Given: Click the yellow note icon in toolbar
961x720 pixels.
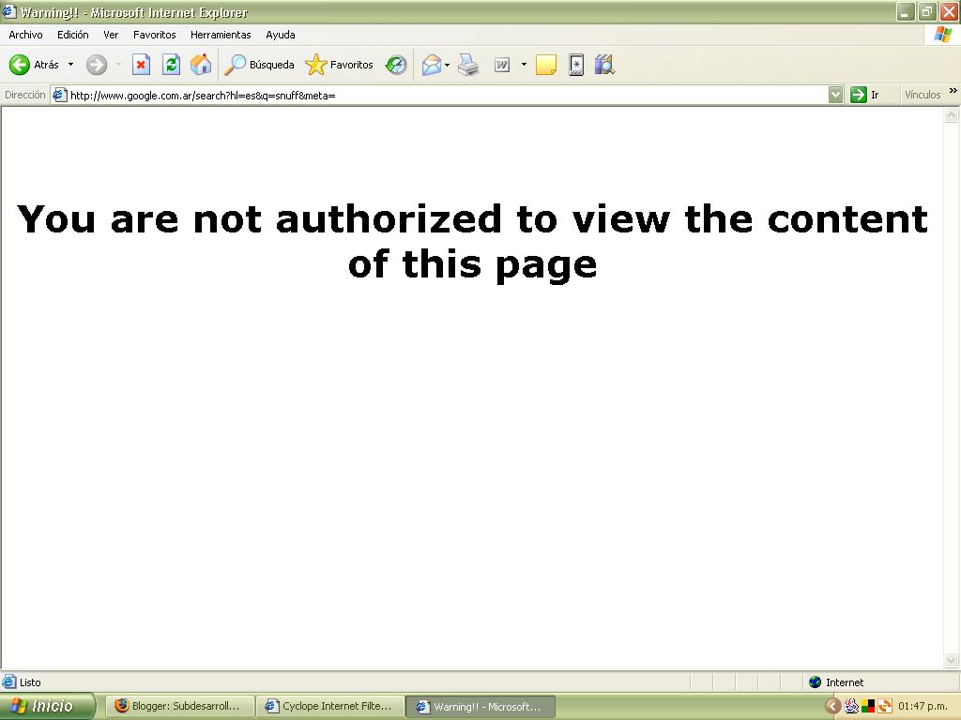Looking at the screenshot, I should (x=545, y=65).
